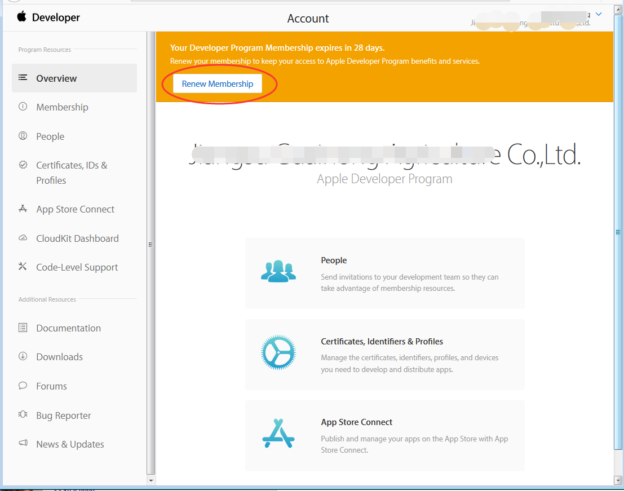Expand the account dropdown chevron

point(599,14)
